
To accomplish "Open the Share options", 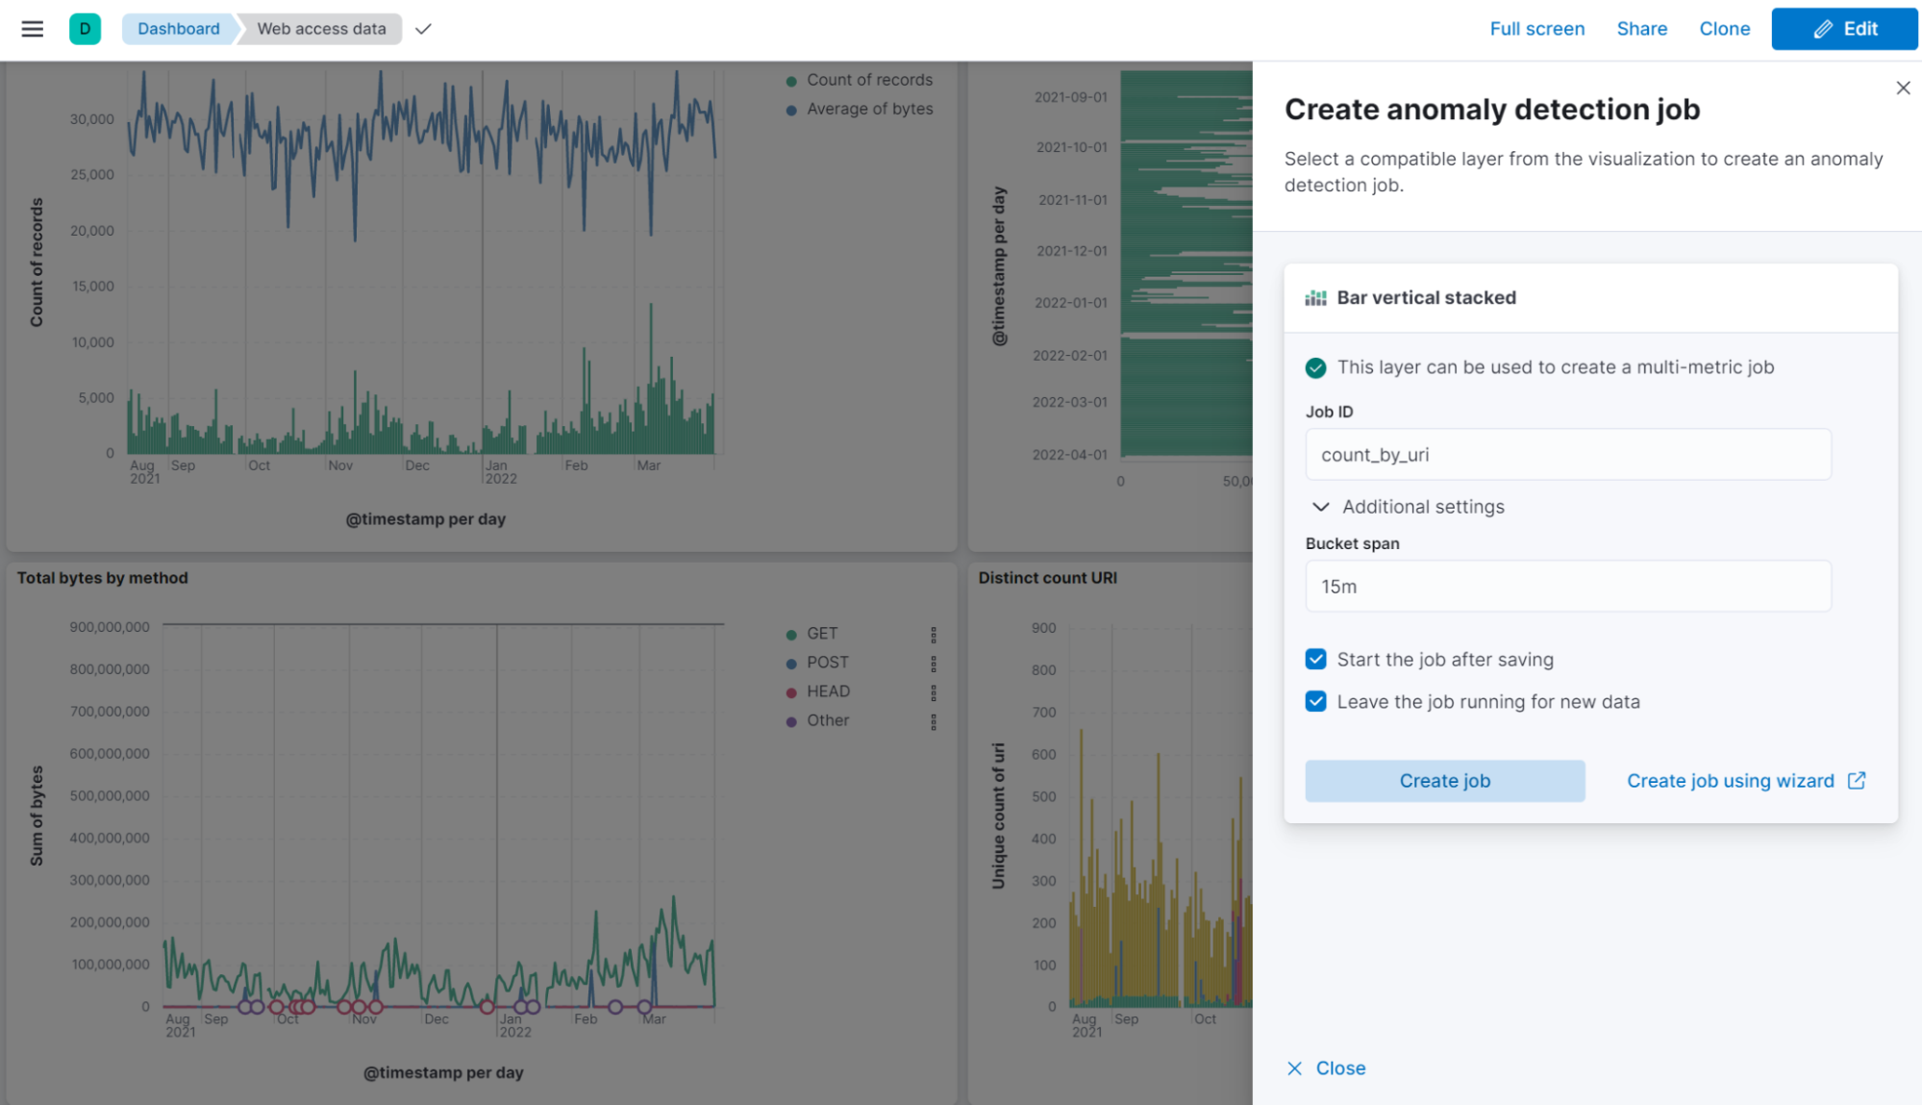I will tap(1641, 29).
